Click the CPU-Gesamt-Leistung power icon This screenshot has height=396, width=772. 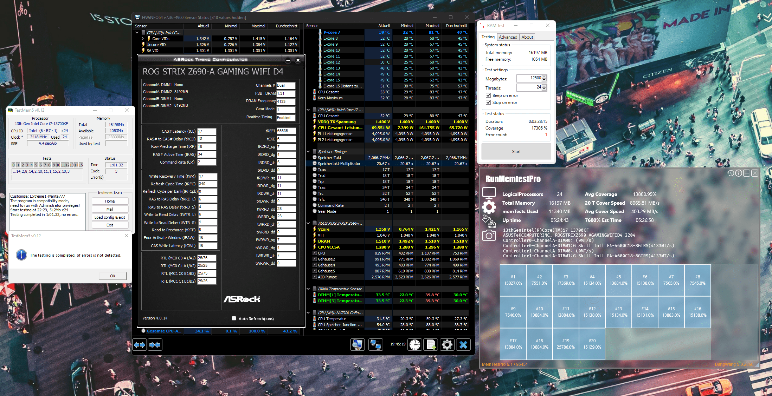[315, 128]
